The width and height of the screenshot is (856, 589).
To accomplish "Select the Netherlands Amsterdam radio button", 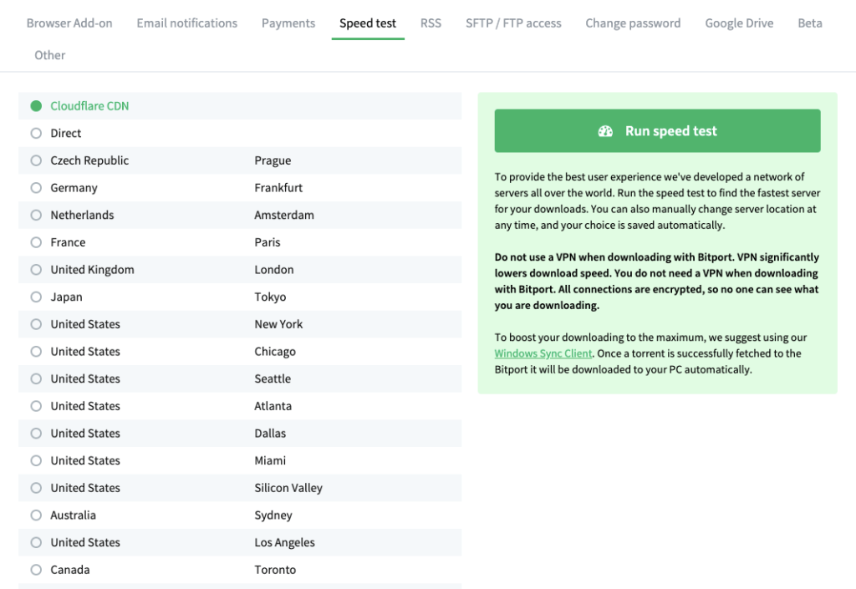I will pyautogui.click(x=36, y=215).
